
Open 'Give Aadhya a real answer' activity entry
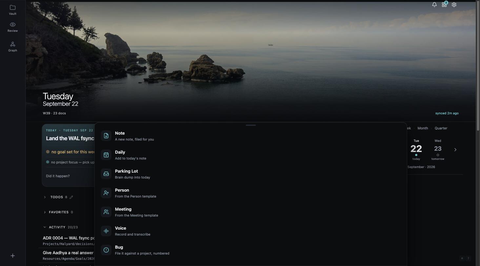click(69, 256)
